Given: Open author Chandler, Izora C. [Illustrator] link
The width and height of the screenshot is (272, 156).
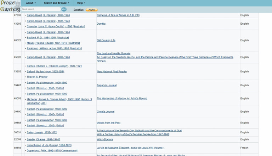Looking at the screenshot, I should pos(56,26).
